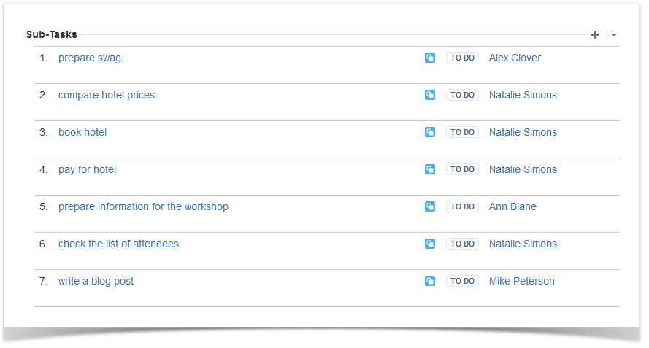This screenshot has height=348, width=649.
Task: Open the 'prepare swag' sub-task link
Action: (x=89, y=58)
